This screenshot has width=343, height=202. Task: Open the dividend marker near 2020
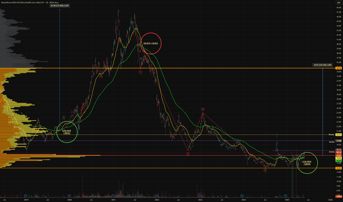tap(69, 196)
